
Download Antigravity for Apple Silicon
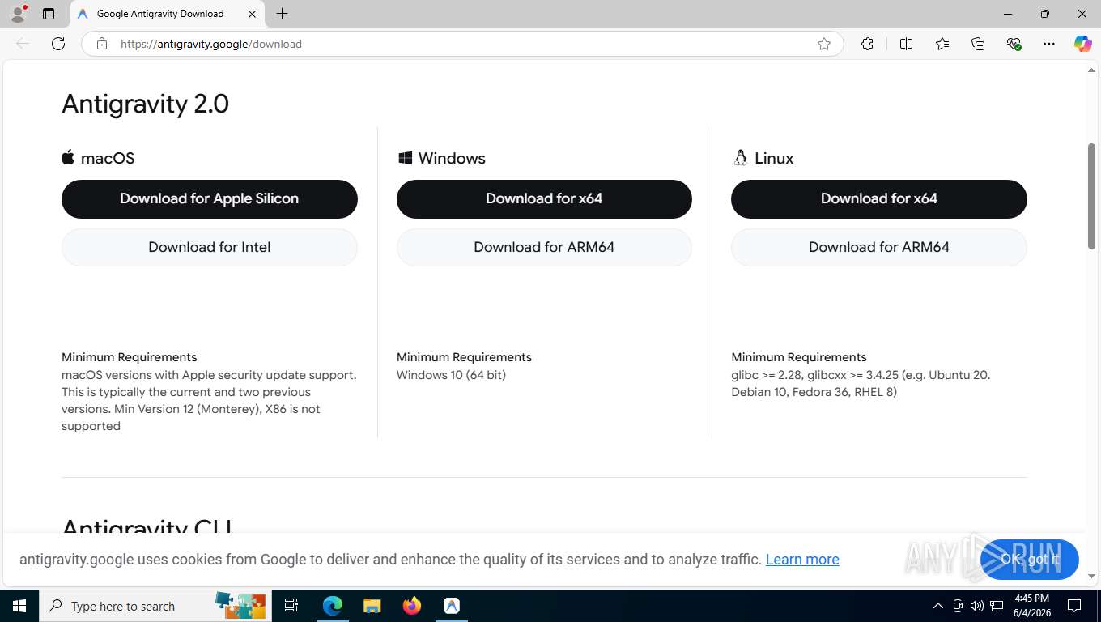(210, 199)
